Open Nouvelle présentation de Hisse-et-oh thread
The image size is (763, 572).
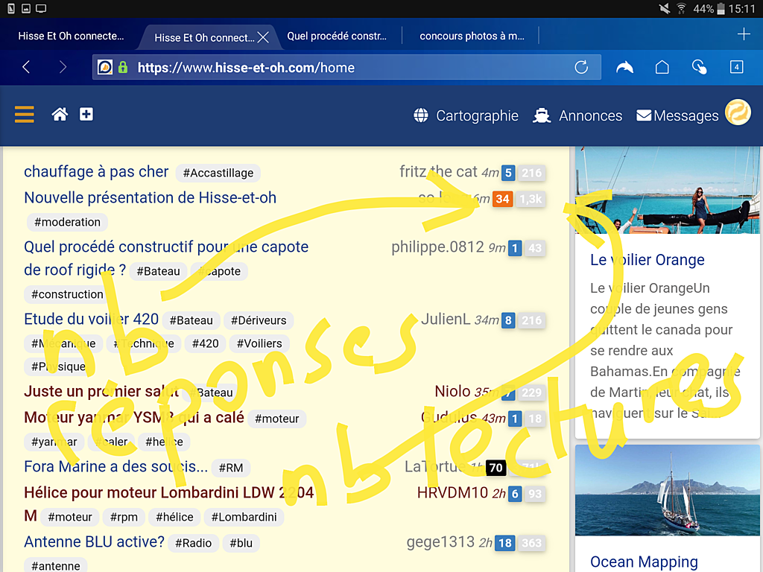point(151,198)
